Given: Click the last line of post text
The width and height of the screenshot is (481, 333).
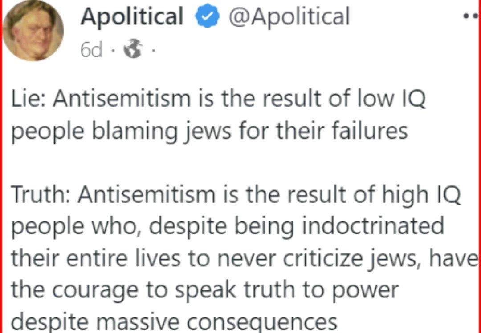Looking at the screenshot, I should (174, 323).
